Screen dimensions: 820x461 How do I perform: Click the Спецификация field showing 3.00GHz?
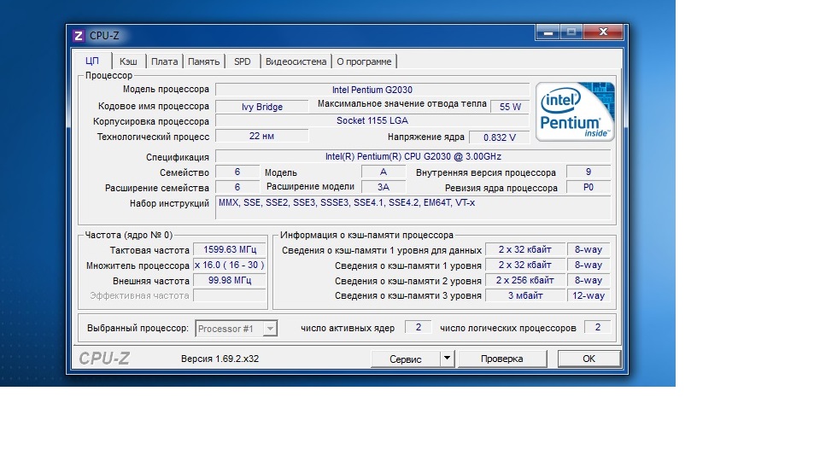coord(413,157)
